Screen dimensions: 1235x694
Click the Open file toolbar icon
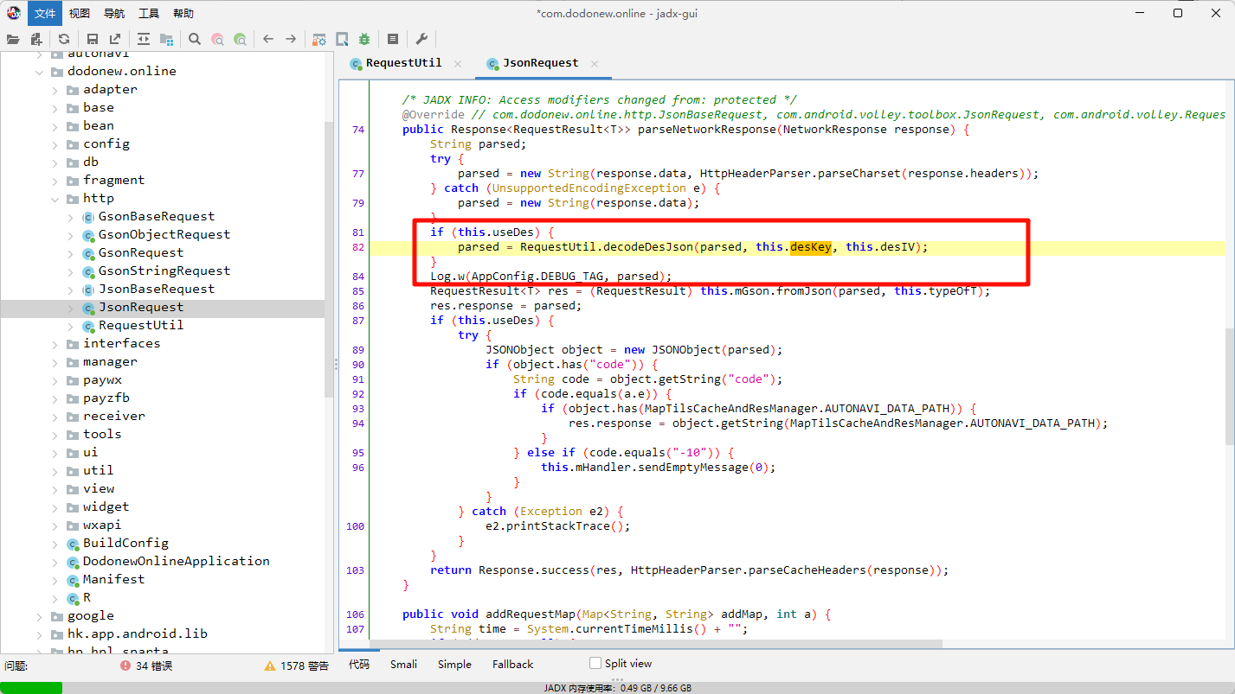[x=13, y=39]
